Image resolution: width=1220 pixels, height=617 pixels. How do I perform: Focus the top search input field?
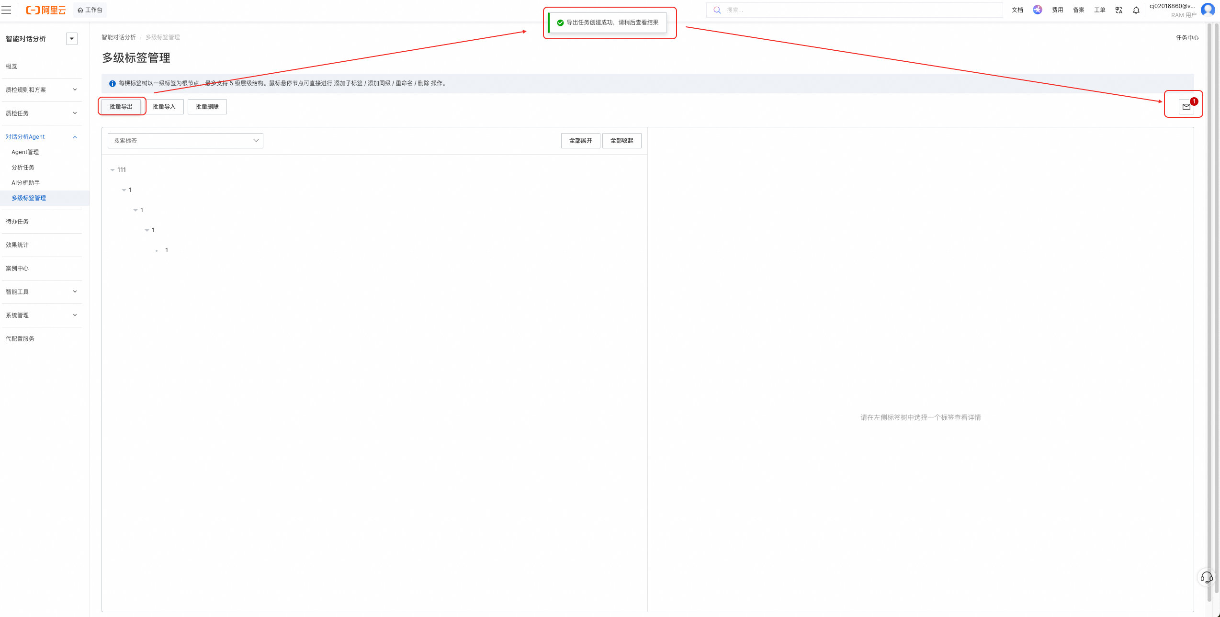pos(854,10)
